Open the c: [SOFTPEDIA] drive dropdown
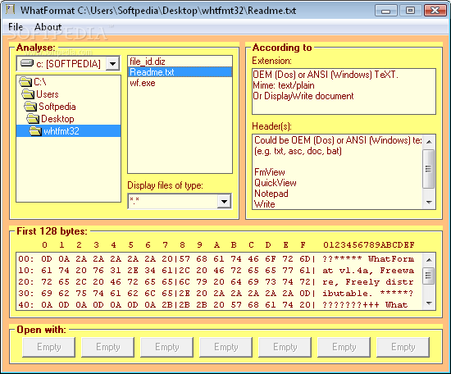Screen dimensions: 451x374 112,64
